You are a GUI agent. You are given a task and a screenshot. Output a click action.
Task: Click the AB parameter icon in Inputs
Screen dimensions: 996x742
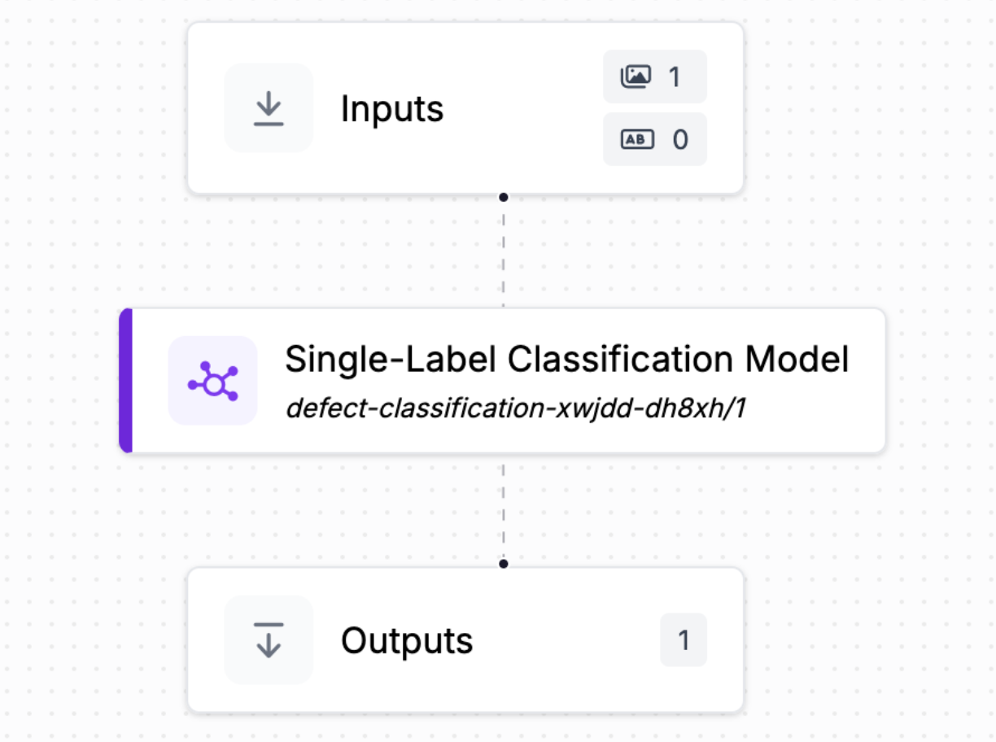click(636, 139)
